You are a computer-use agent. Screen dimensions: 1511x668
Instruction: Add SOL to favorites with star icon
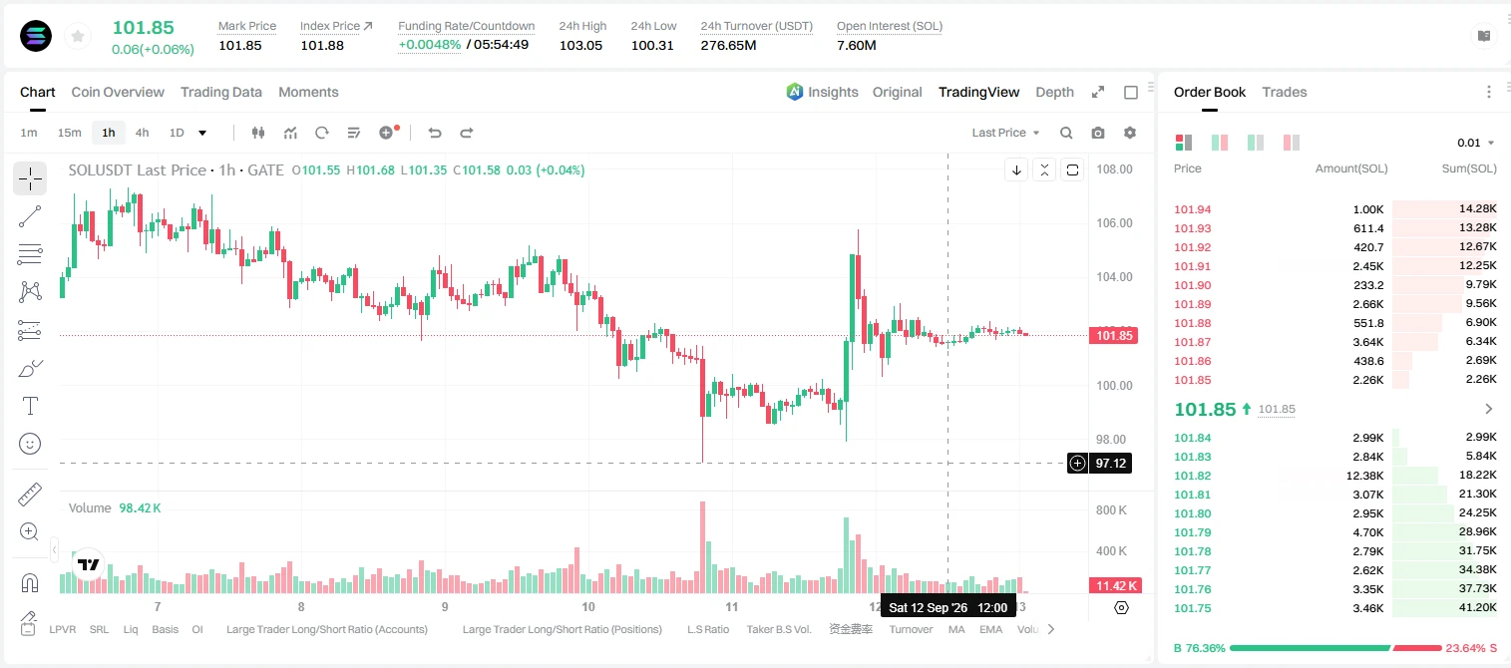[77, 37]
